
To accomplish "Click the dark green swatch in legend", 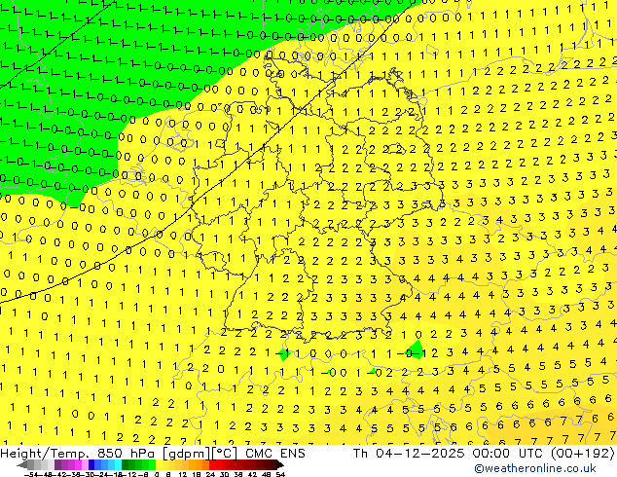I will pyautogui.click(x=126, y=464).
